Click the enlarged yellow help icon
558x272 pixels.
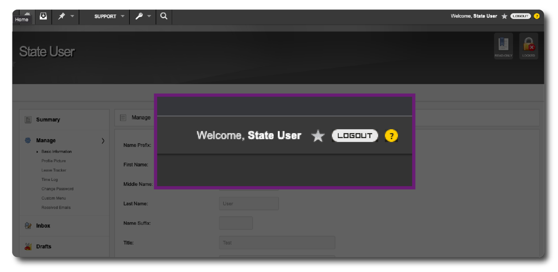tap(391, 136)
